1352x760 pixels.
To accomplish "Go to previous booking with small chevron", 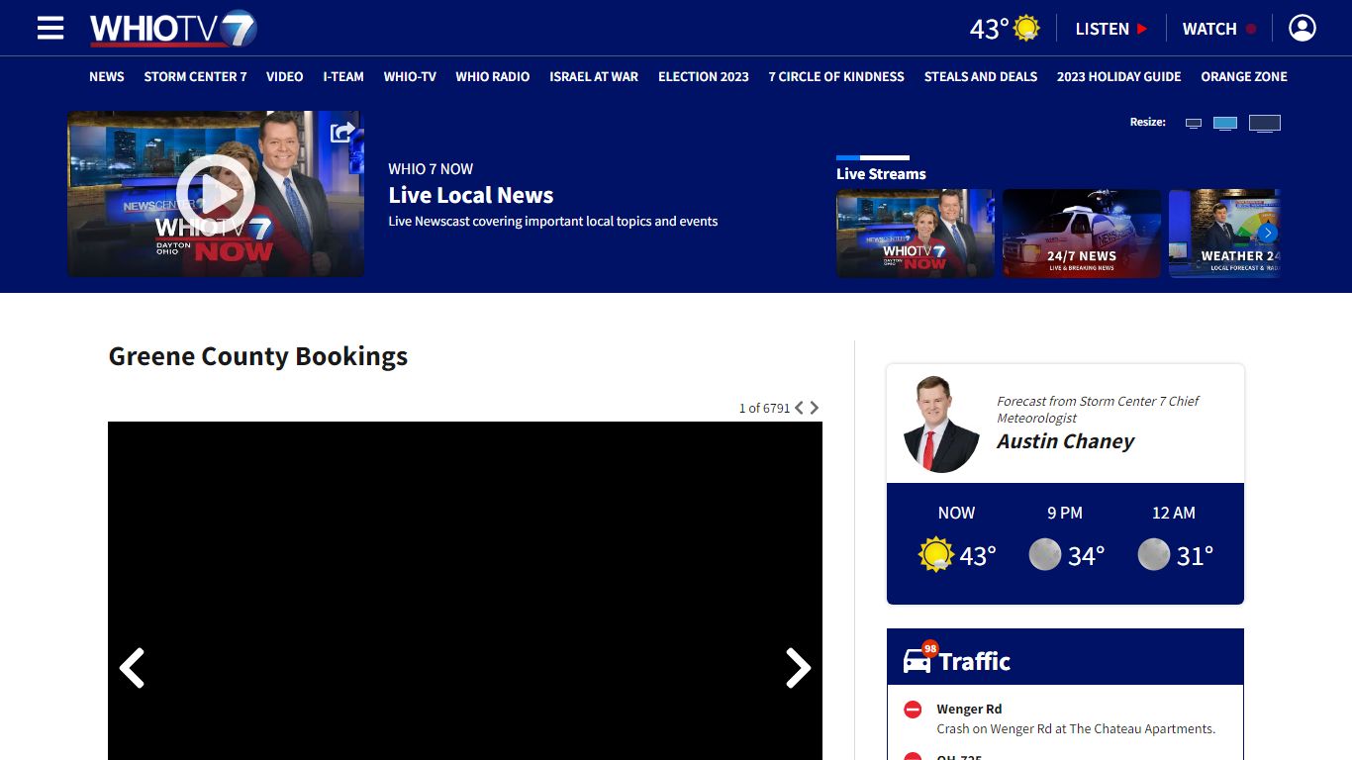I will [800, 408].
